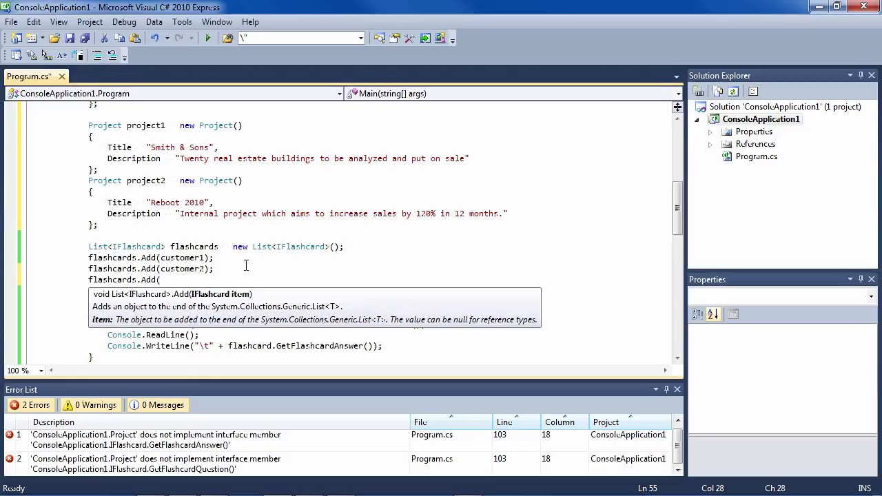The width and height of the screenshot is (882, 496).
Task: Open the Undo history dropdown arrow
Action: tap(166, 39)
